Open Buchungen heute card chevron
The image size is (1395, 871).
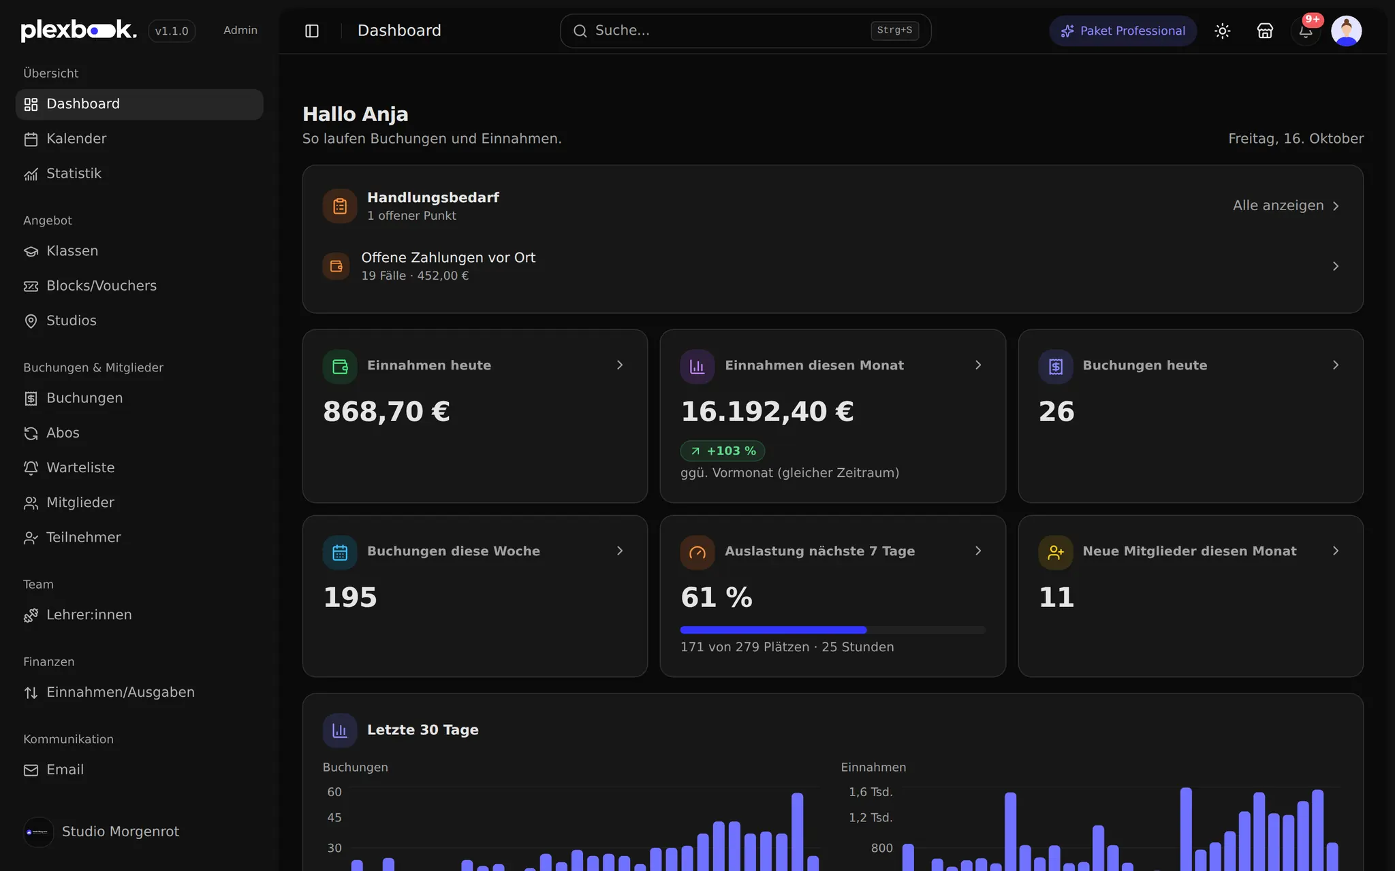pos(1336,365)
